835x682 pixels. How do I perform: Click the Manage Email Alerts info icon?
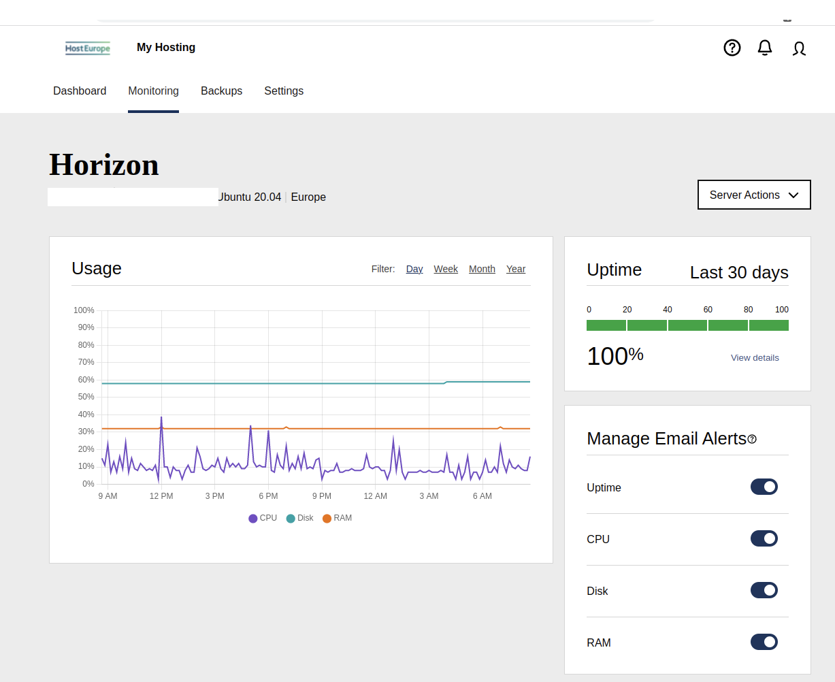point(752,440)
